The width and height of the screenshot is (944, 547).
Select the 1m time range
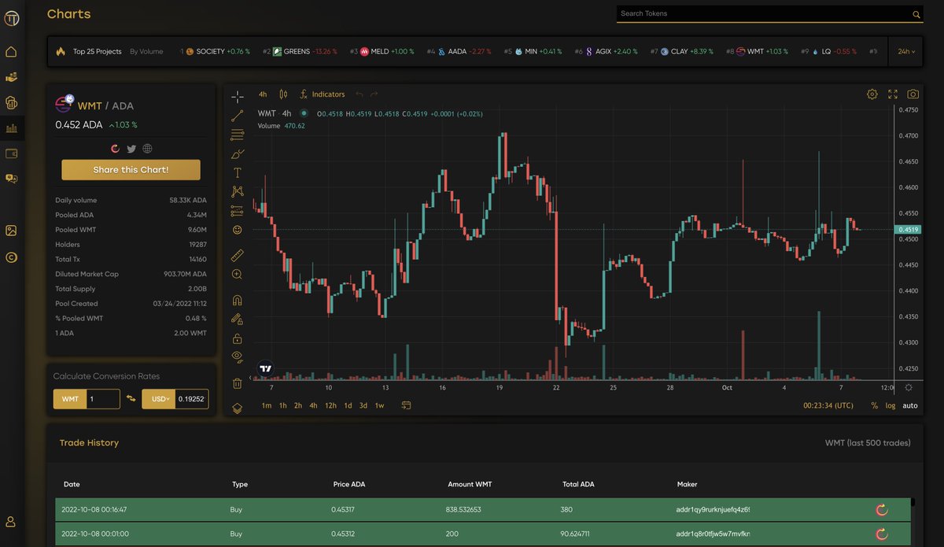coord(267,405)
